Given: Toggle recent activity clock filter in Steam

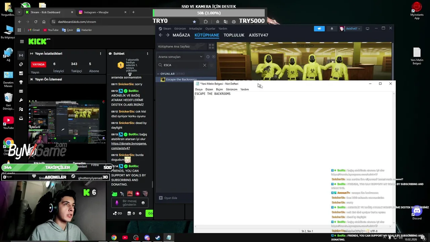Looking at the screenshot, I should coord(208,57).
